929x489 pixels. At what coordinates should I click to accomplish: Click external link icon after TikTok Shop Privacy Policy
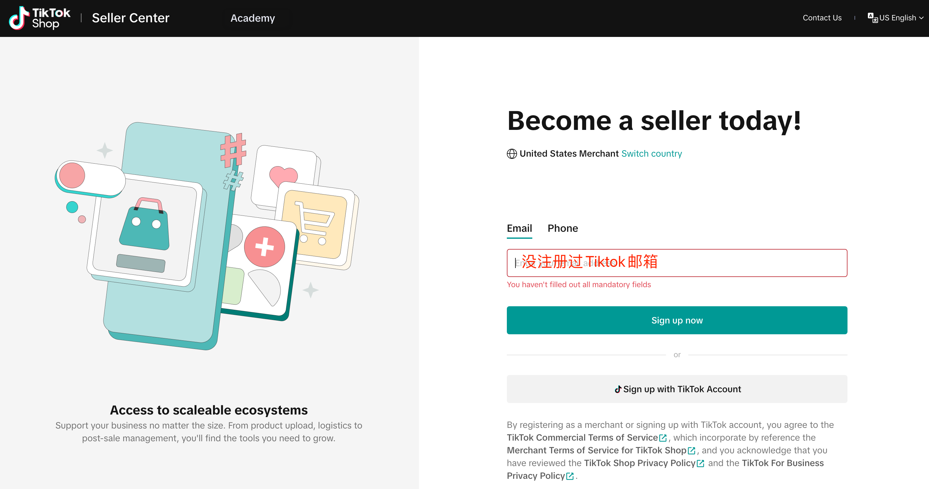700,464
